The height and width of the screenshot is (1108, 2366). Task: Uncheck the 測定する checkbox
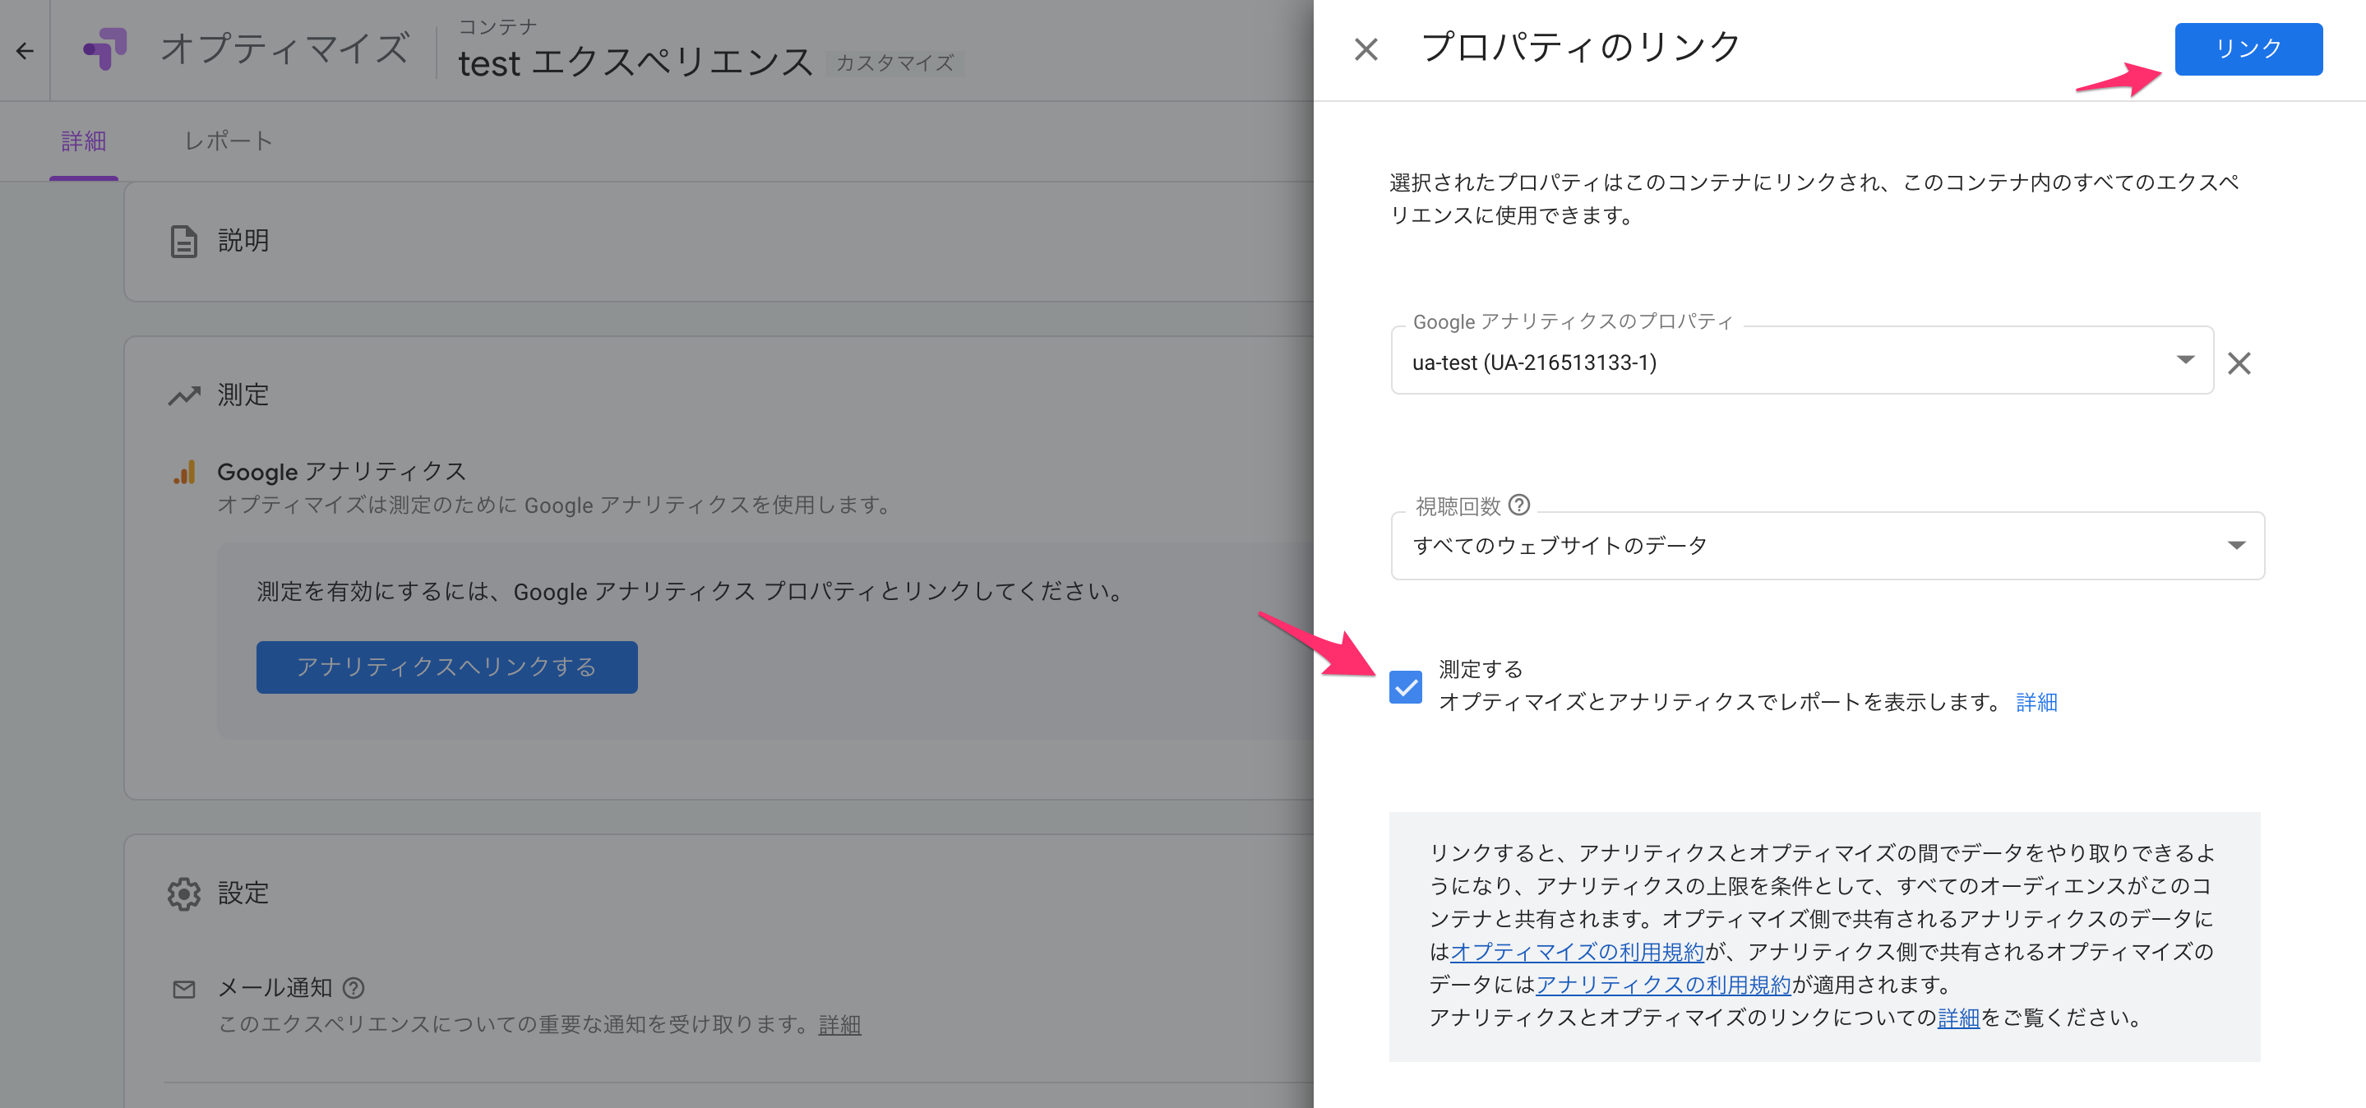coord(1405,686)
